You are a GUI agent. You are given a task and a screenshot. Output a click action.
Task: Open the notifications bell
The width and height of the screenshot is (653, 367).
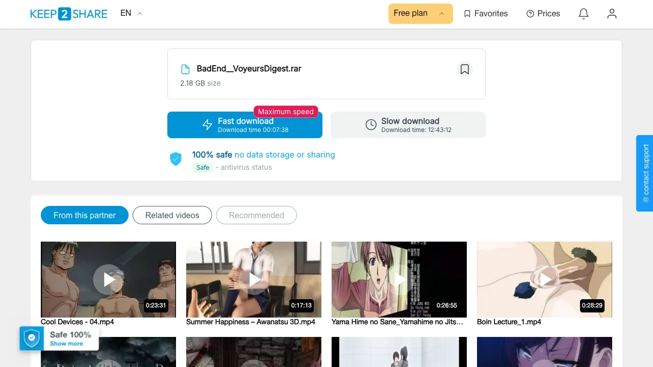(584, 14)
